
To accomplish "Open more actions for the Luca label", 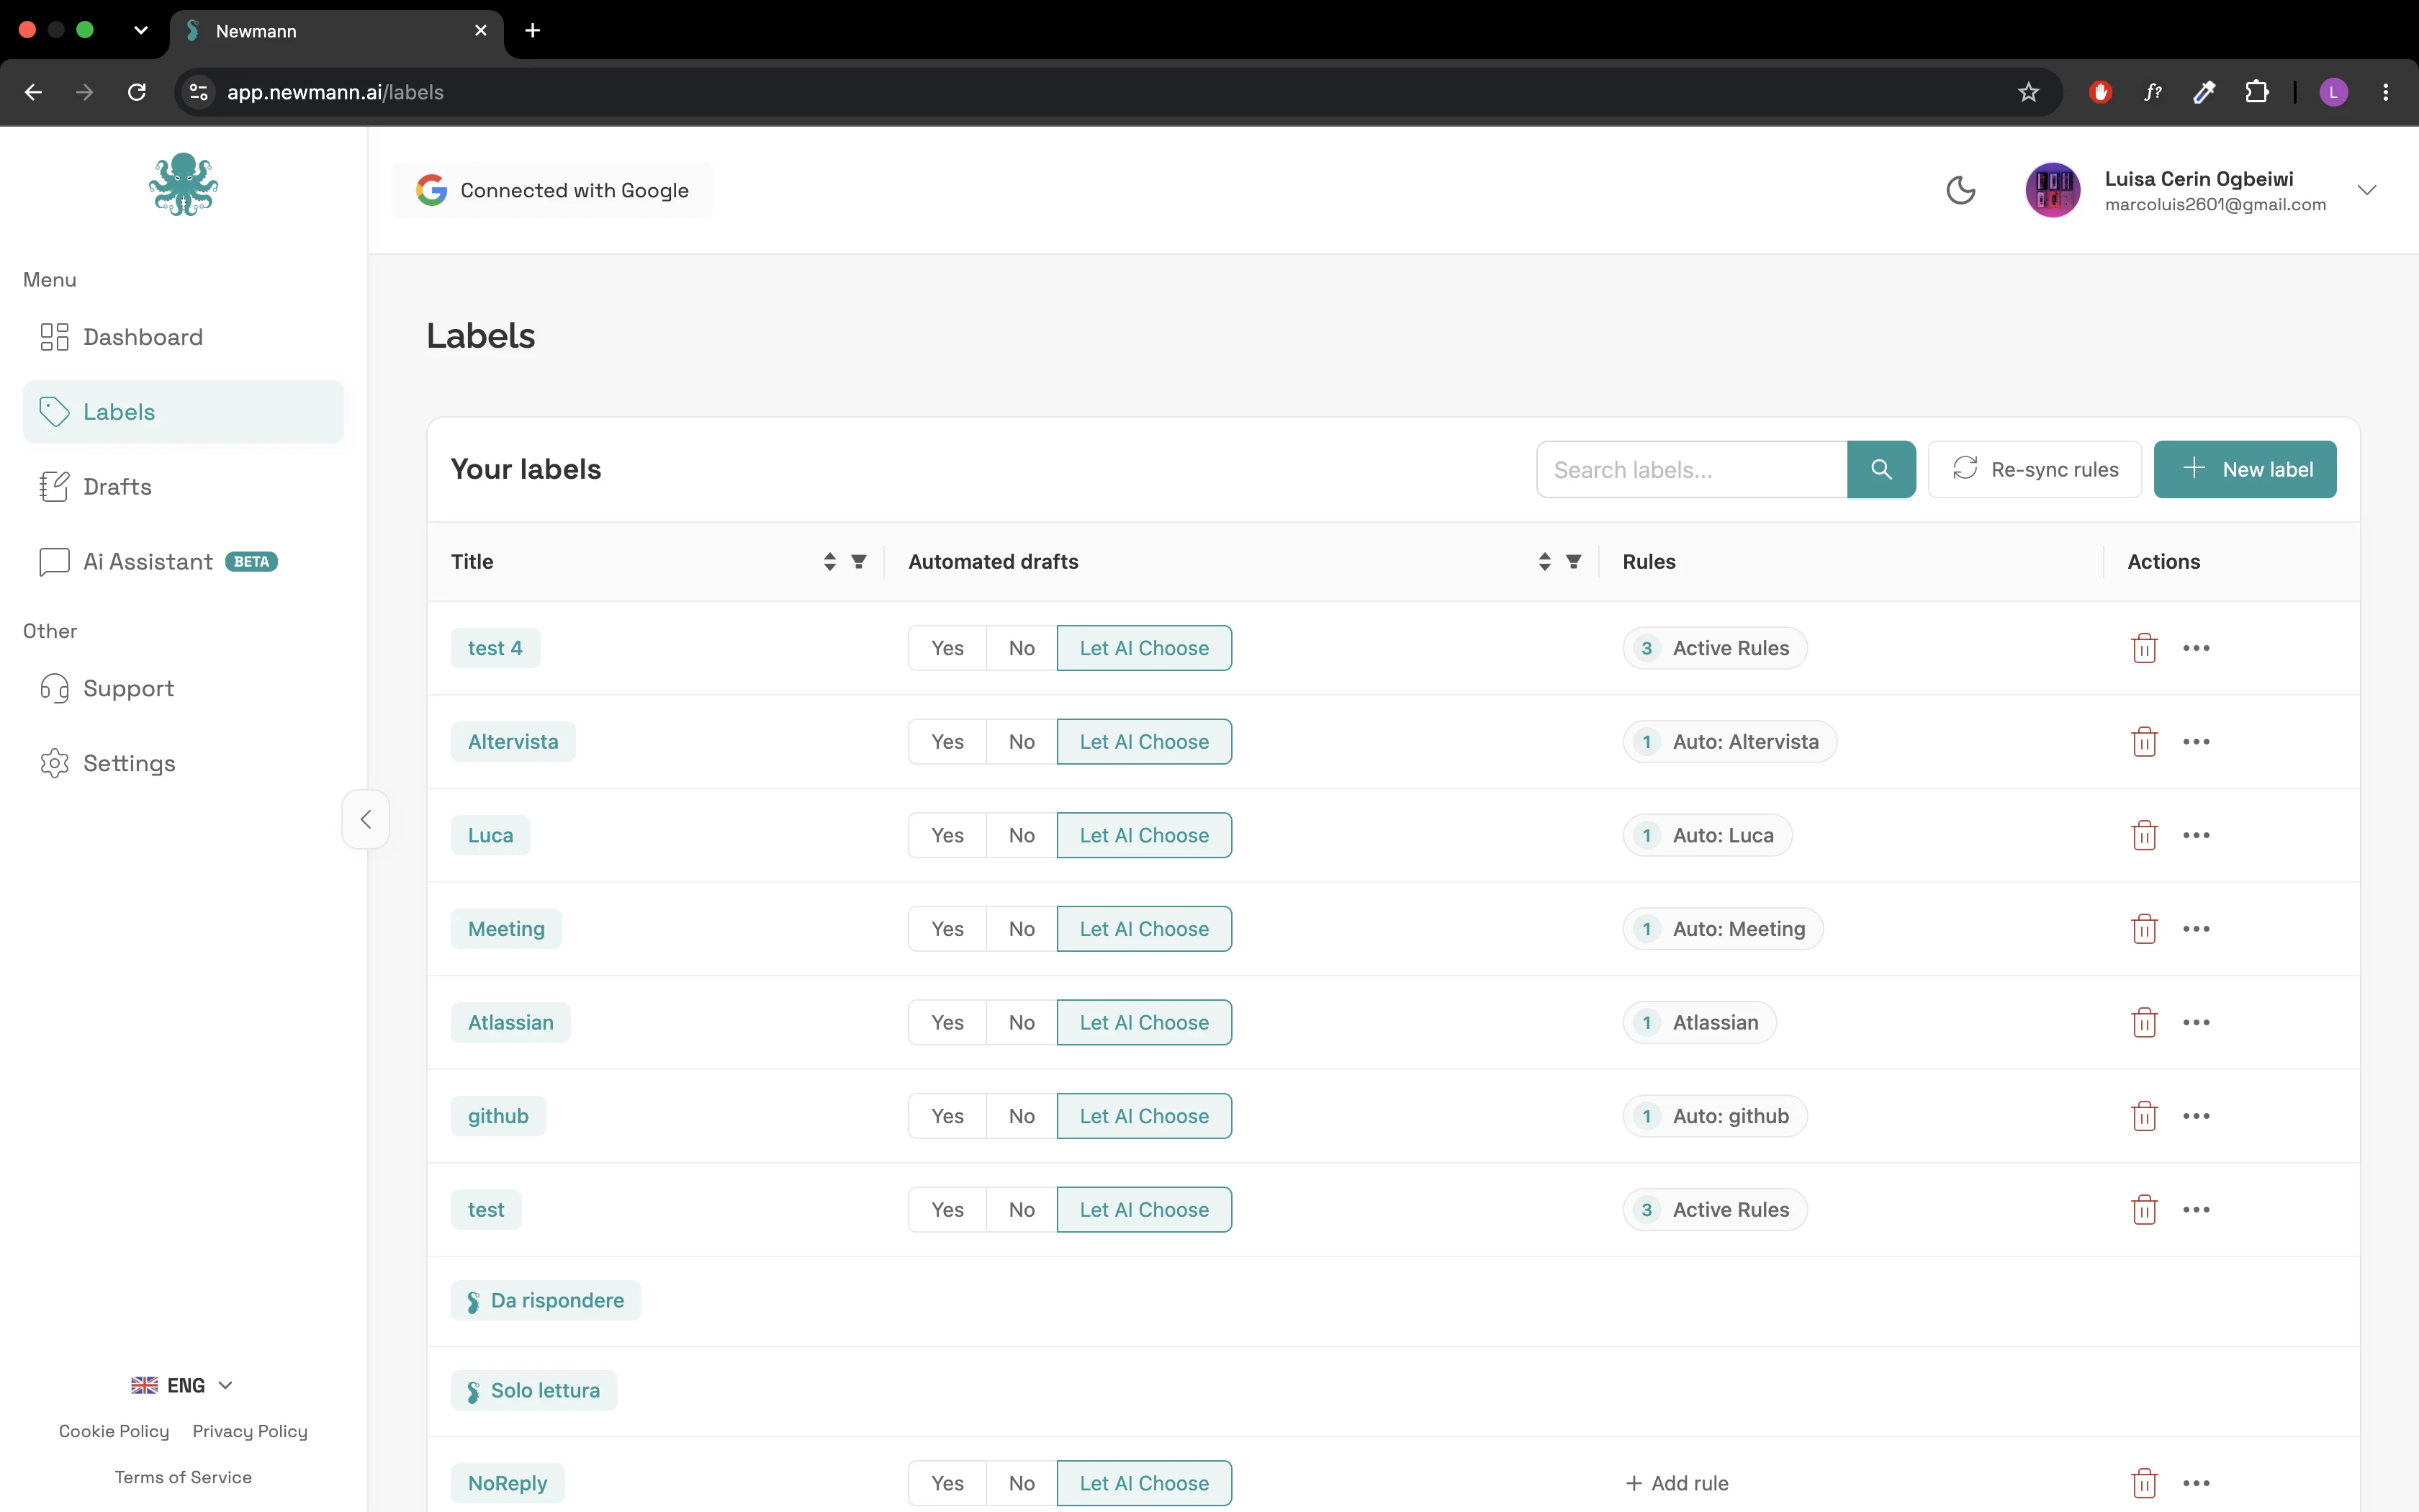I will [x=2196, y=835].
